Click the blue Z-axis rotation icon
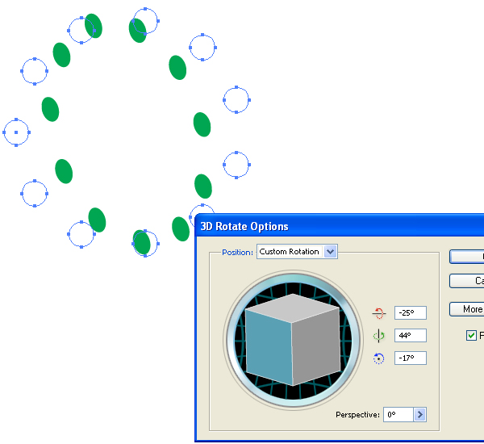Screen dimensions: 484x444 379,358
